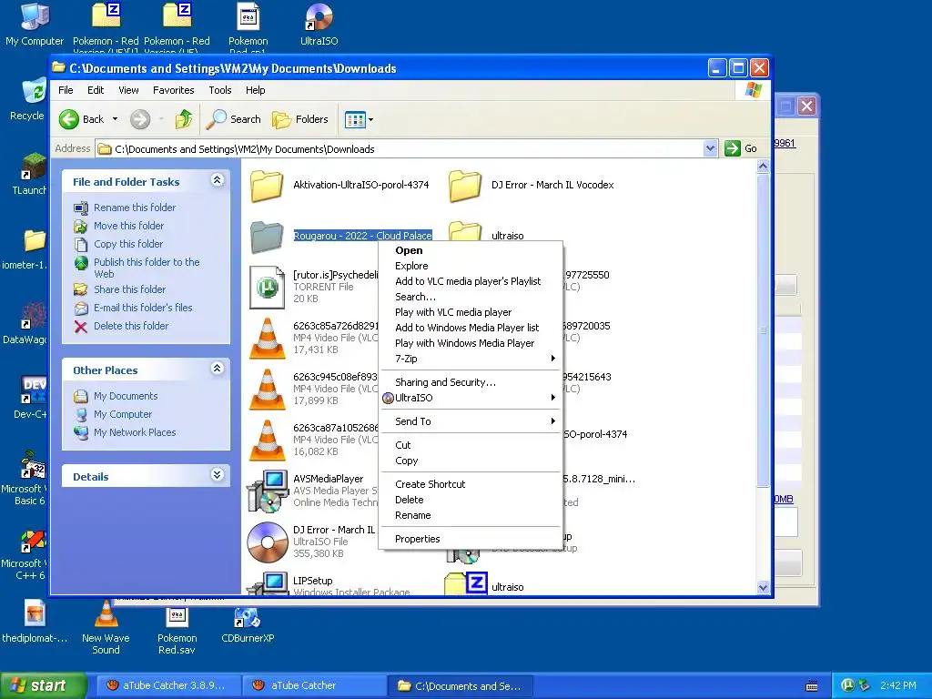
Task: Choose Add to VLC media player's Playlist
Action: 470,282
